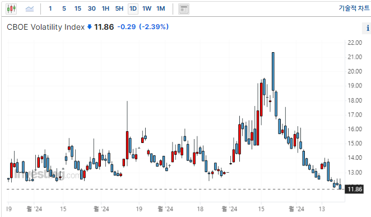Click the 14.00 y-axis label
The height and width of the screenshot is (217, 371).
355,158
